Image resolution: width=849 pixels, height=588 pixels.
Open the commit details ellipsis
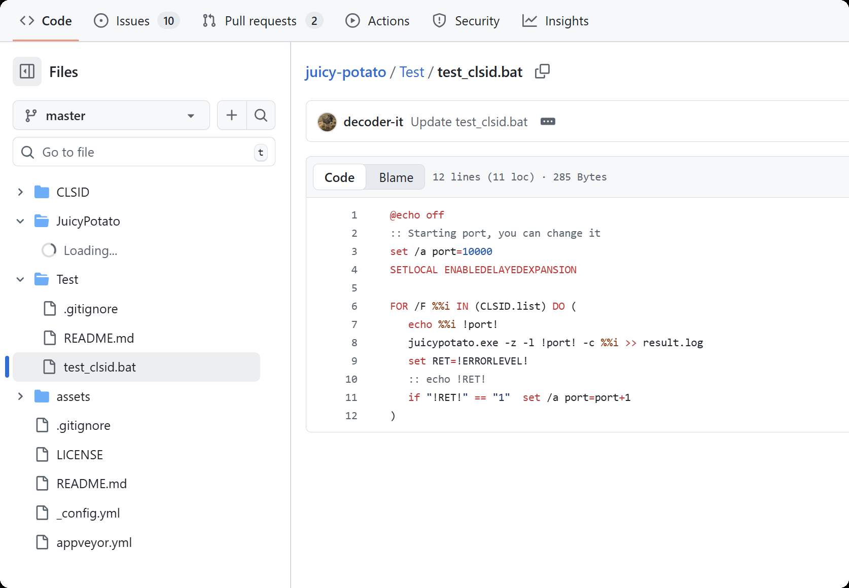pos(548,122)
